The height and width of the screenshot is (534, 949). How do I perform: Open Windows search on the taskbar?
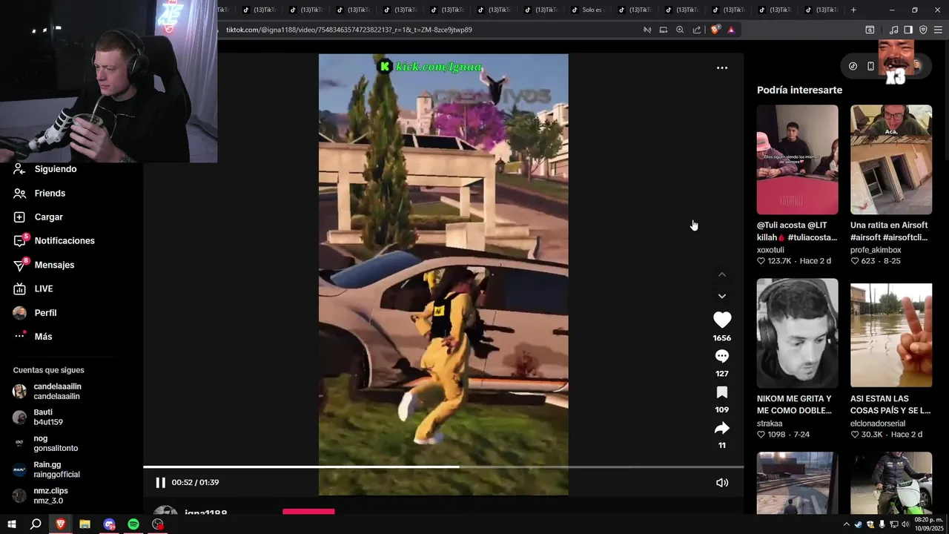(36, 524)
